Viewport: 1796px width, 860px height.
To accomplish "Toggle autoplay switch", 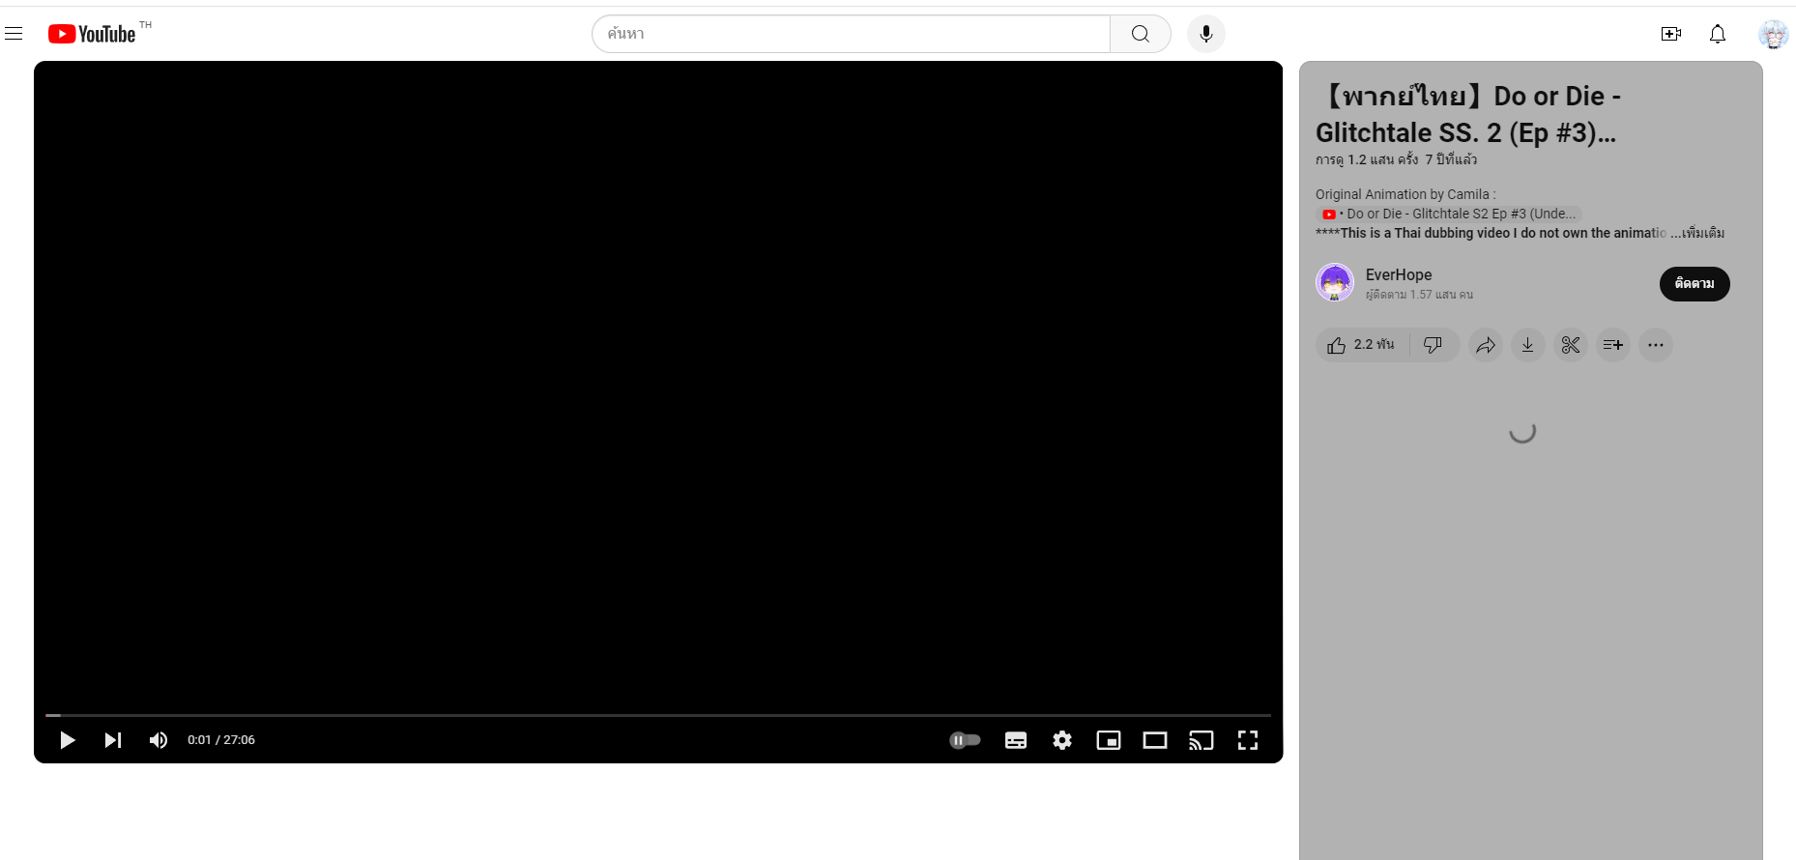I will pyautogui.click(x=965, y=740).
